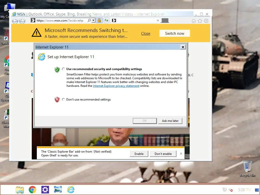Click the red shield X icon

point(57,100)
